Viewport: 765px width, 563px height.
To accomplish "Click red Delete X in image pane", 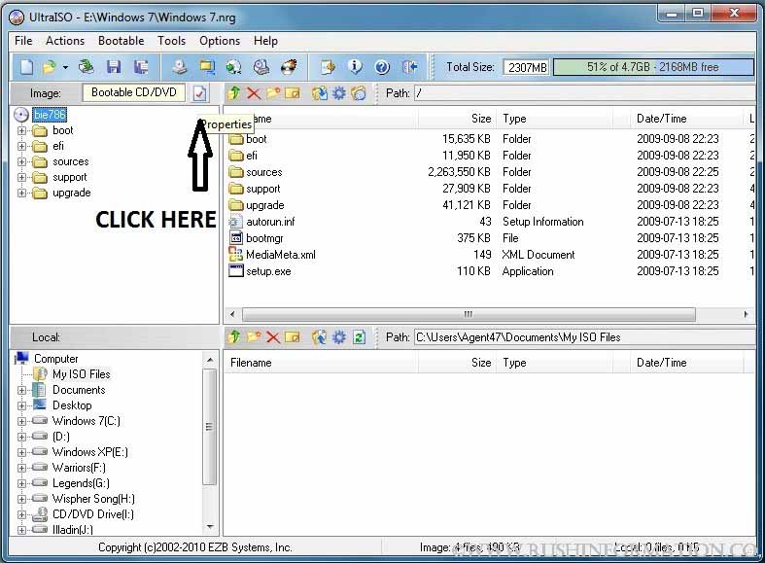I will click(254, 92).
